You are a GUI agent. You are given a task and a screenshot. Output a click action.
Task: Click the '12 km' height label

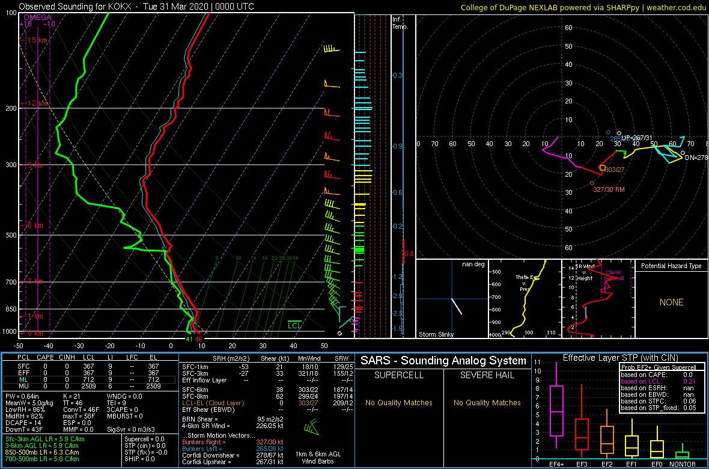click(x=37, y=103)
